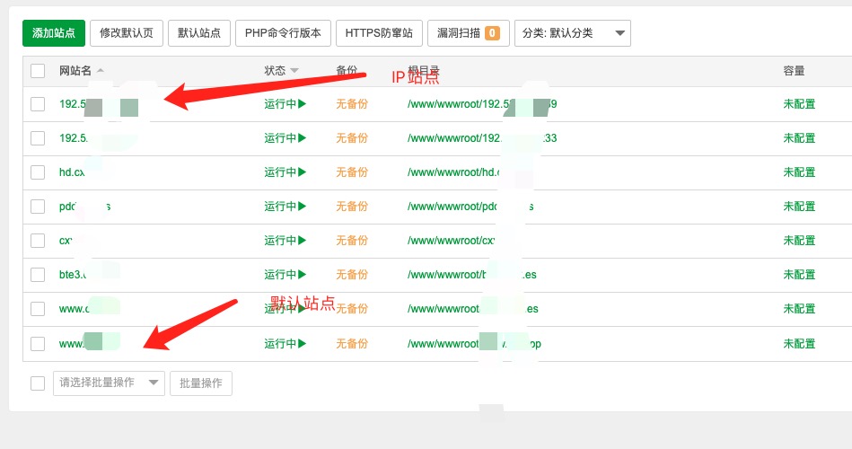Screen dimensions: 852x449
Task: Click the HTTPS防窜站 button
Action: pos(379,33)
